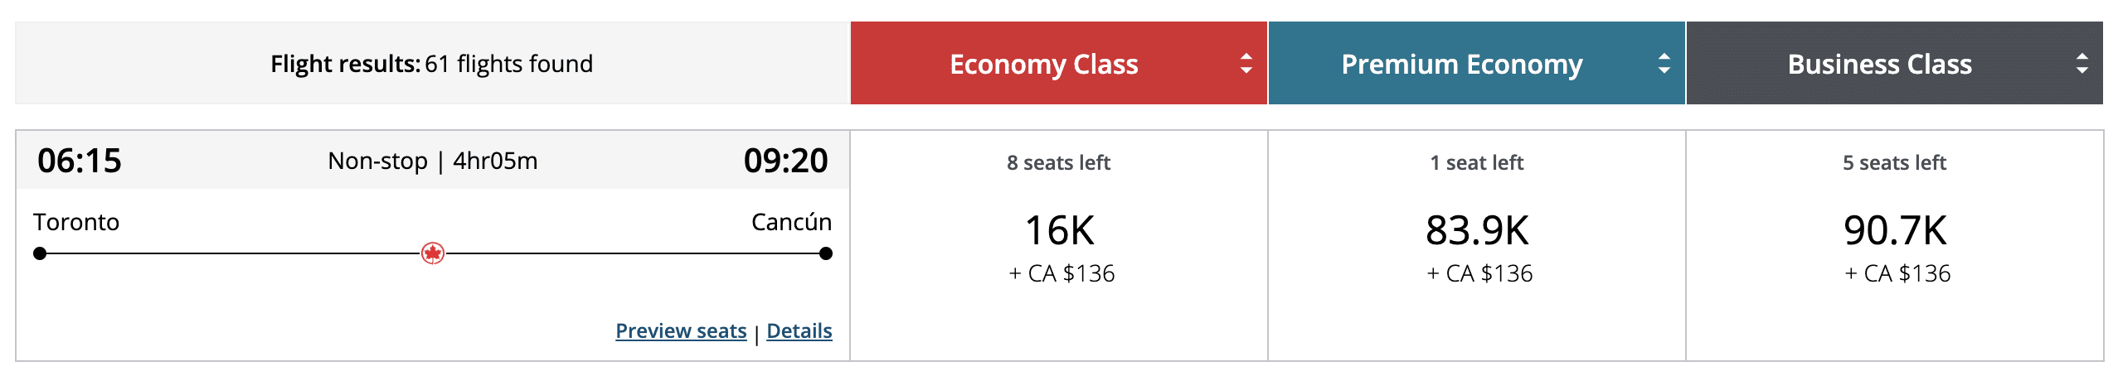
Task: Click the Cancún destination dot on route line
Action: coord(825,253)
